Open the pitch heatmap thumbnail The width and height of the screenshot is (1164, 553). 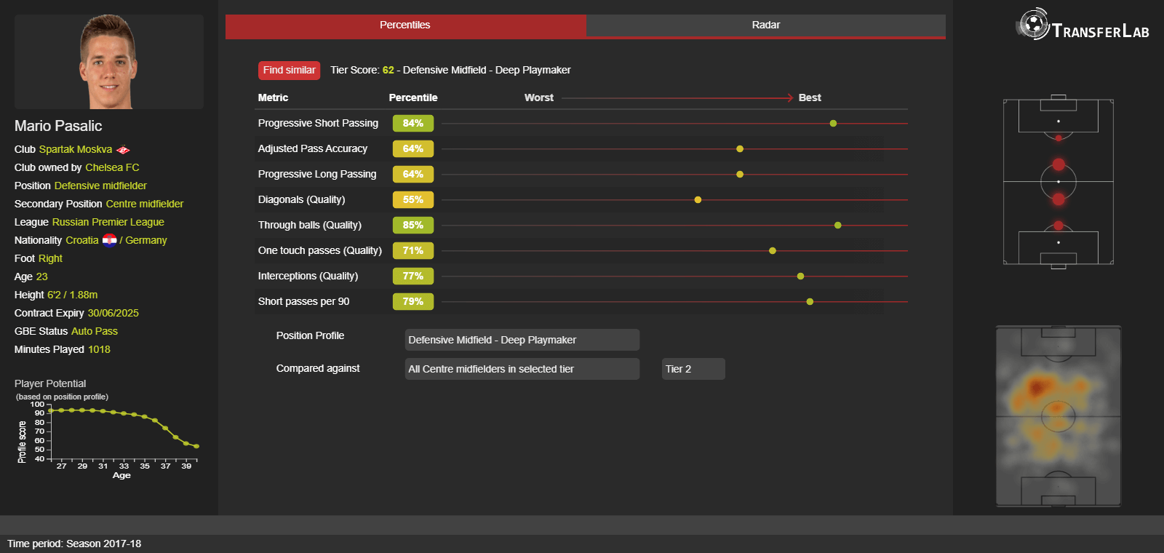pos(1059,416)
